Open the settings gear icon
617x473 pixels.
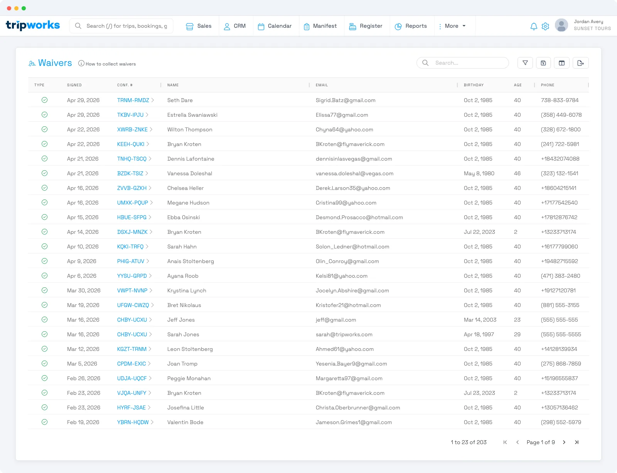(x=545, y=26)
